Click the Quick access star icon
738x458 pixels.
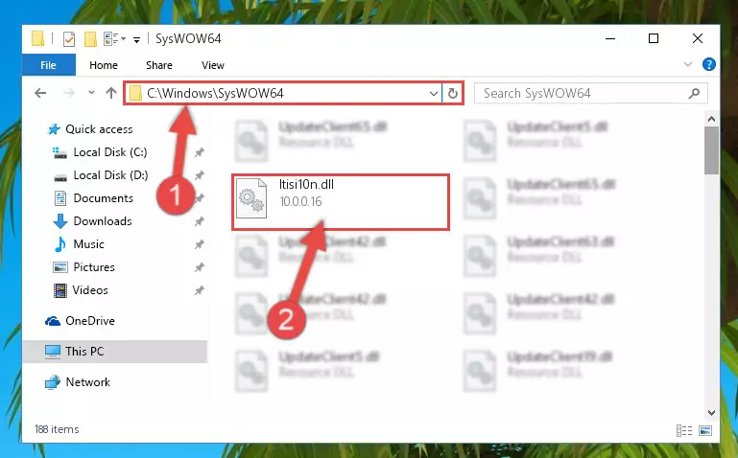point(54,129)
